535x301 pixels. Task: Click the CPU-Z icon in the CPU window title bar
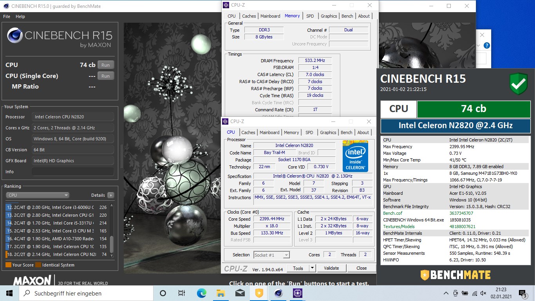(x=225, y=121)
